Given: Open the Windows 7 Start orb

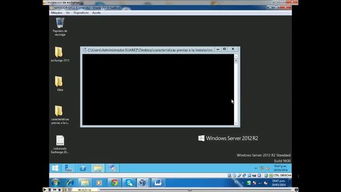Looking at the screenshot, I should tap(55, 182).
